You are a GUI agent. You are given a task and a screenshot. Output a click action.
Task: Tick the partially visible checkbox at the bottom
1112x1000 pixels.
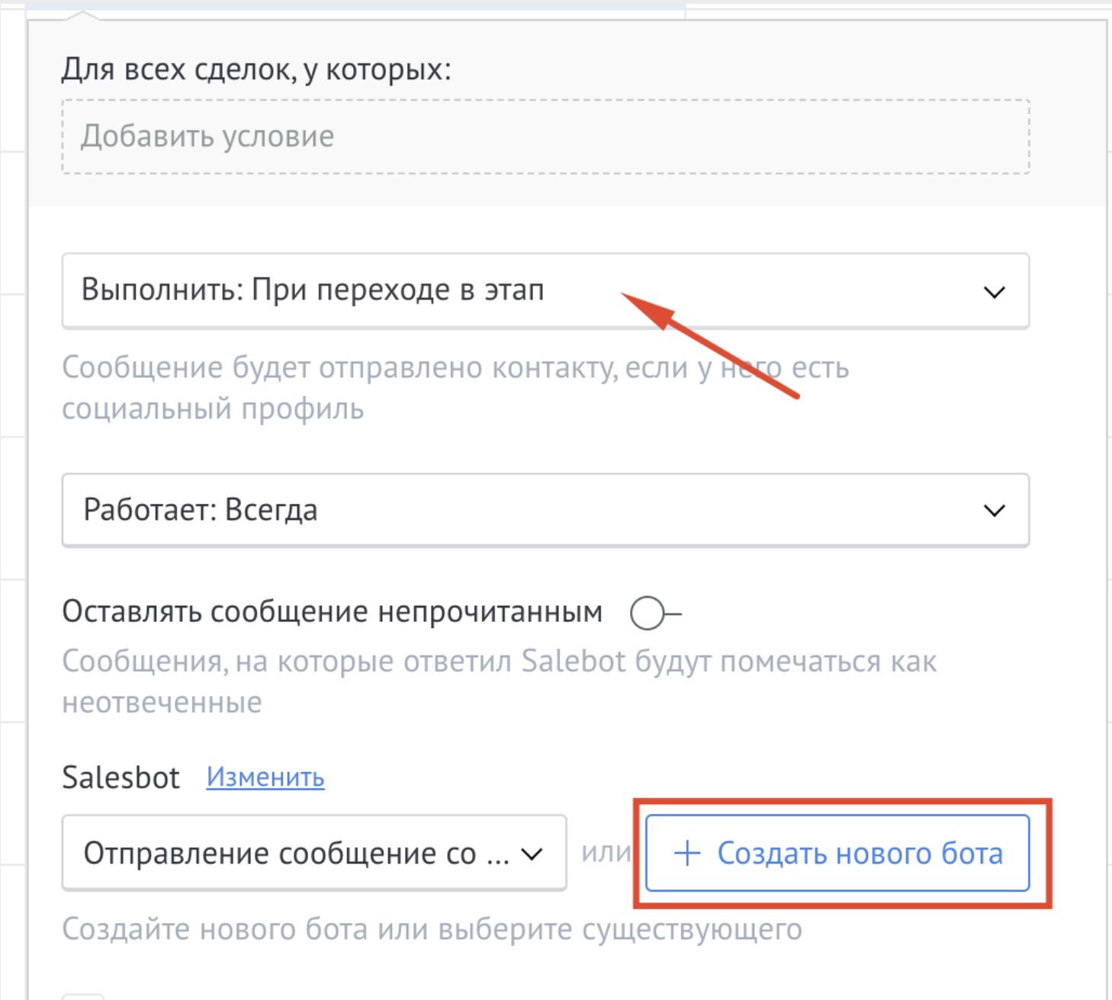tap(82, 996)
